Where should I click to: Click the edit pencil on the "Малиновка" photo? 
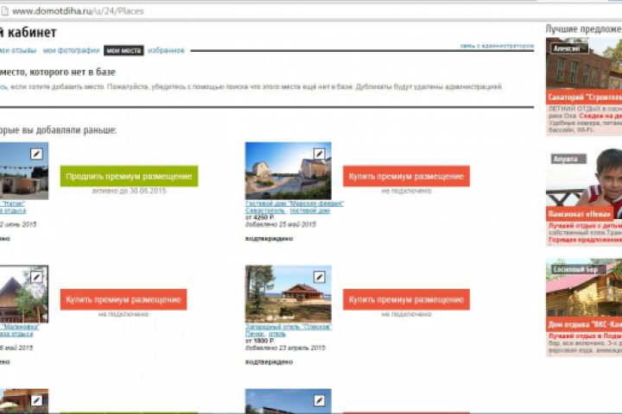tap(36, 277)
